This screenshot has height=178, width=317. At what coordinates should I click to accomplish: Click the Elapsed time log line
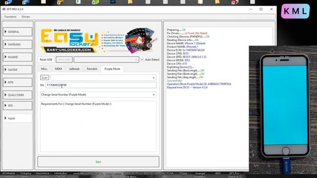click(x=187, y=88)
